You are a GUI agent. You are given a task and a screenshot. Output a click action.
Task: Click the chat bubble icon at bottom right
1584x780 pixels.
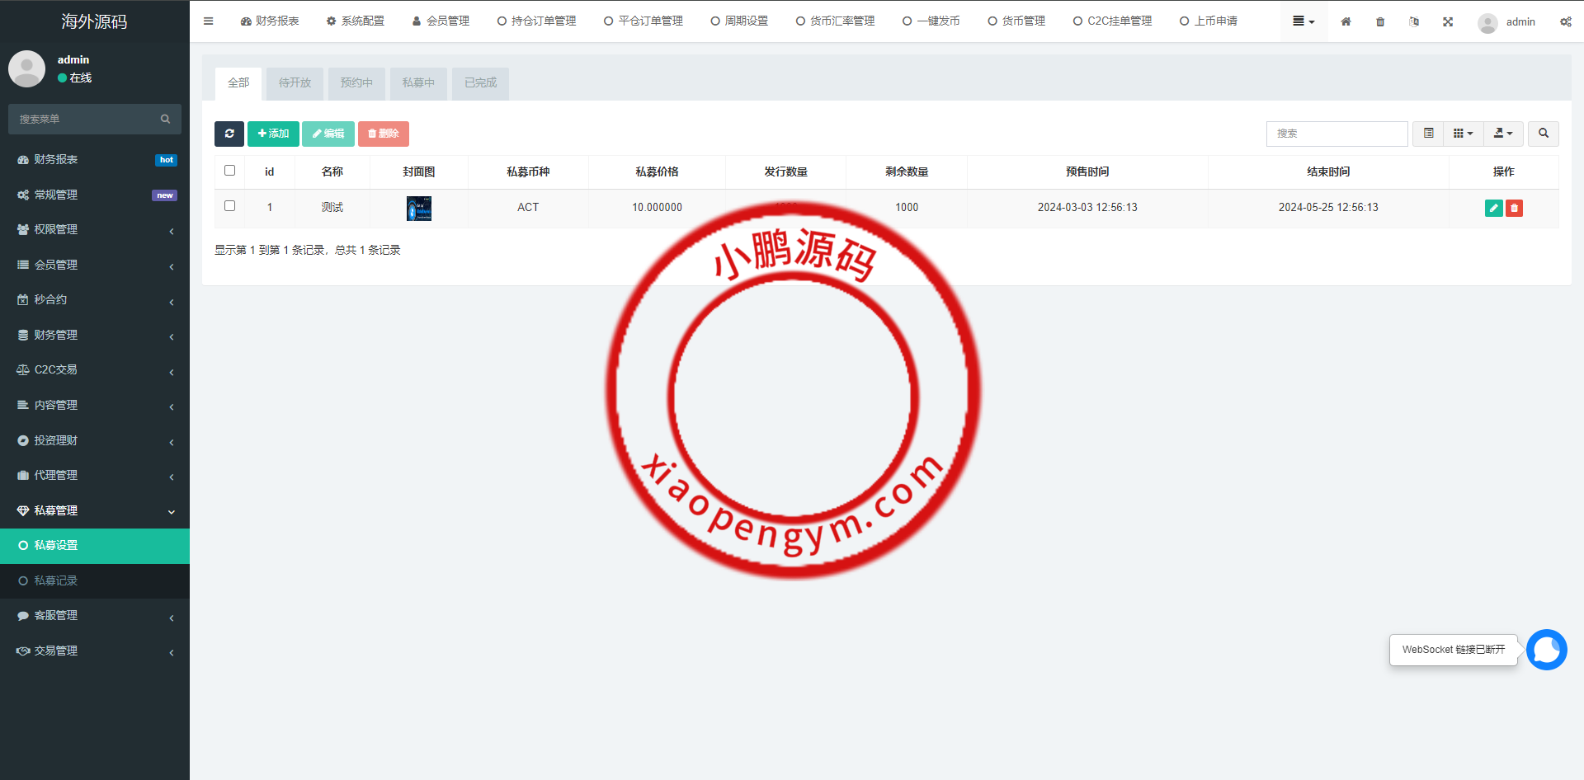[1547, 650]
